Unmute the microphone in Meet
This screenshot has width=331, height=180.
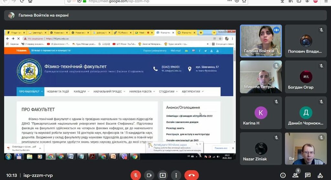point(136,175)
